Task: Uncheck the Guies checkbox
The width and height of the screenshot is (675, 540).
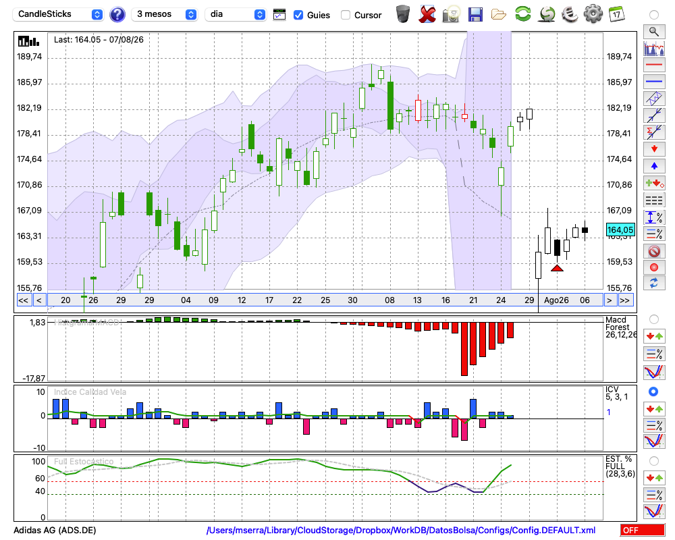Action: (x=298, y=15)
